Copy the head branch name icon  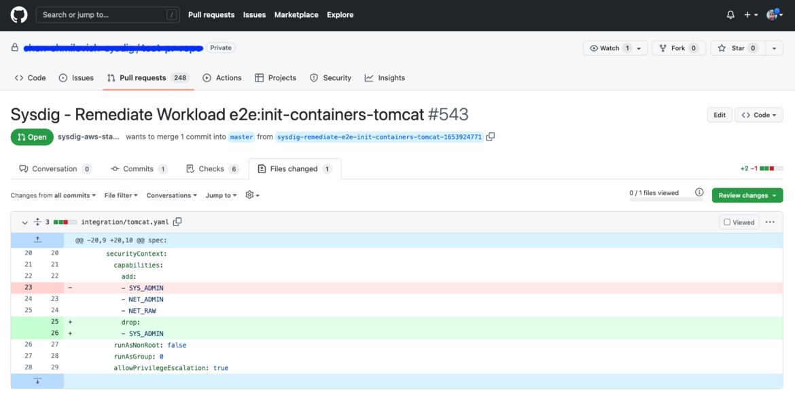click(x=491, y=137)
